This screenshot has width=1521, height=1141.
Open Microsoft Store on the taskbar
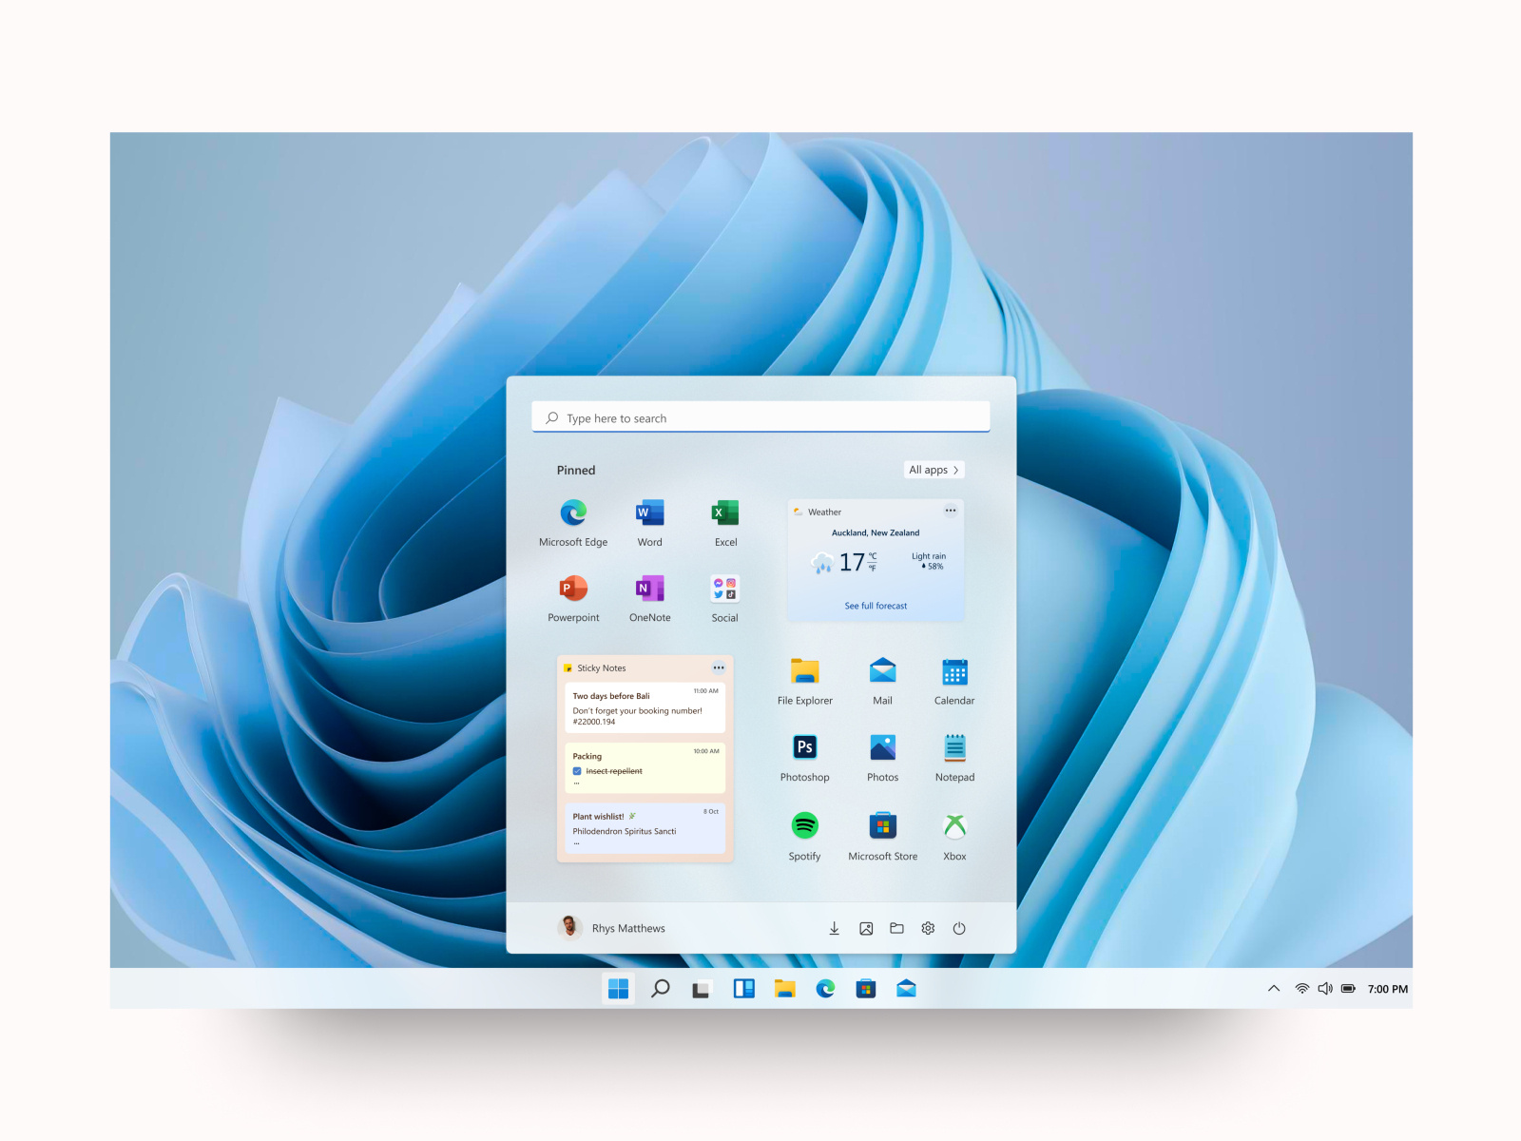tap(866, 989)
